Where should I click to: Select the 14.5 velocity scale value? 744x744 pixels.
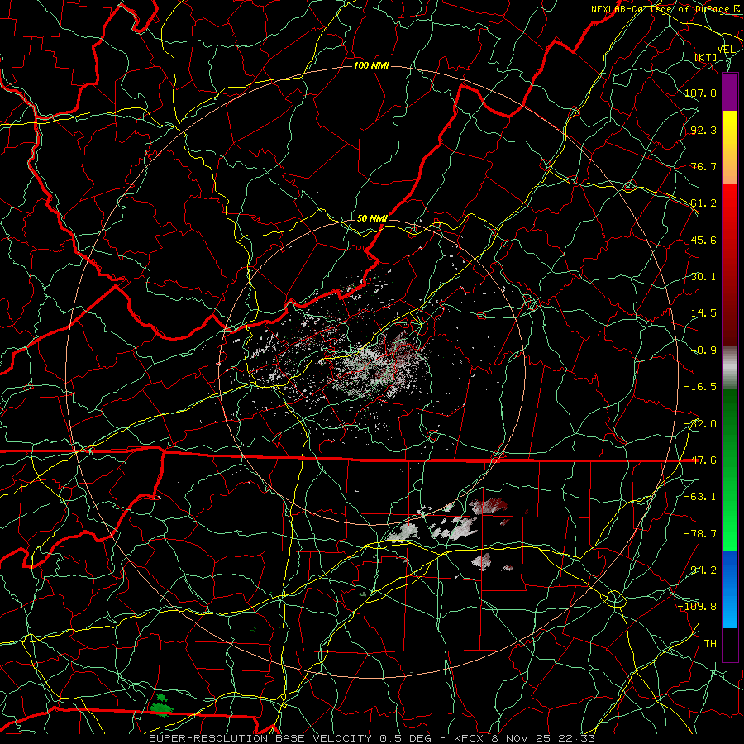[x=703, y=313]
